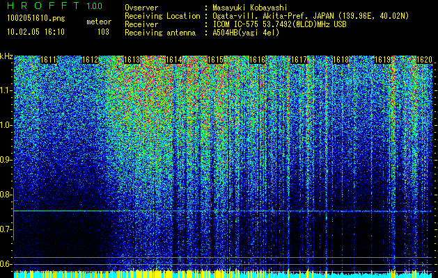Click the Receiver label
Screen dimensions: 438x278
141,24
